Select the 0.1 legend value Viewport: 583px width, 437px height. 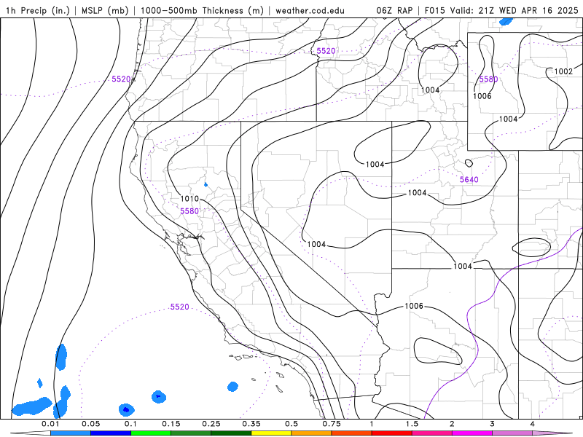(130, 424)
